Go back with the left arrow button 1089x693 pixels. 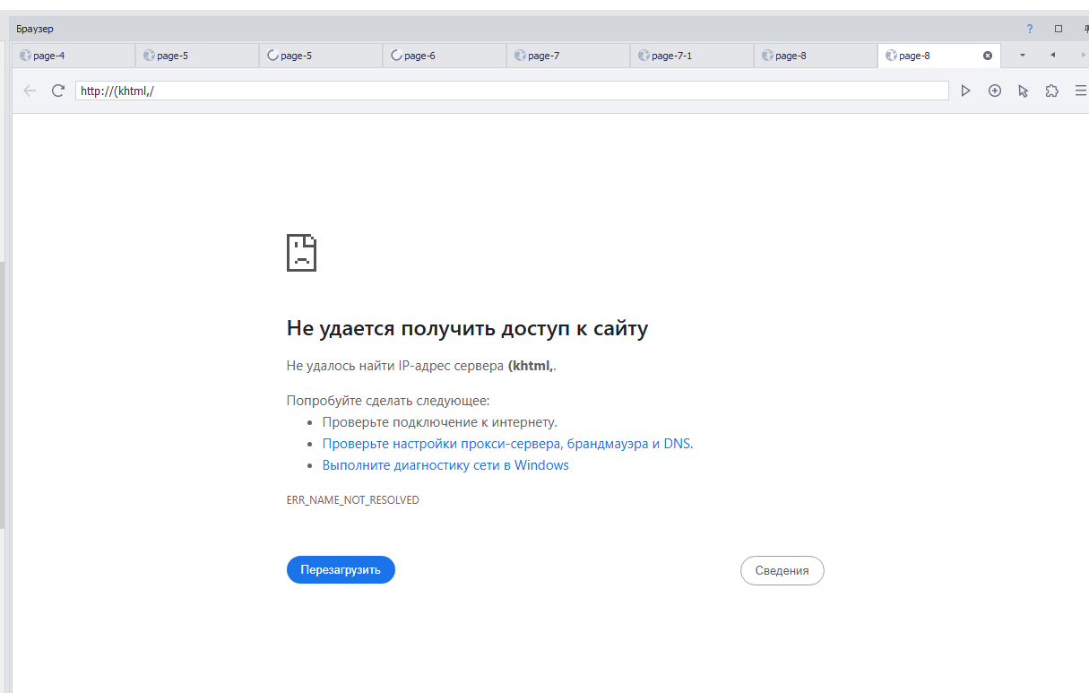coord(30,91)
